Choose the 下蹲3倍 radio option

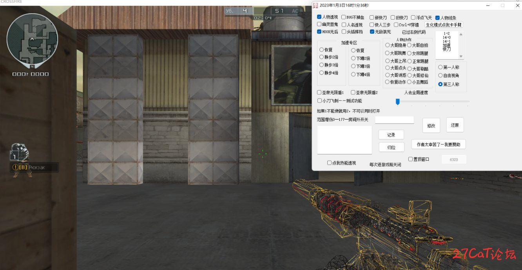(x=353, y=66)
